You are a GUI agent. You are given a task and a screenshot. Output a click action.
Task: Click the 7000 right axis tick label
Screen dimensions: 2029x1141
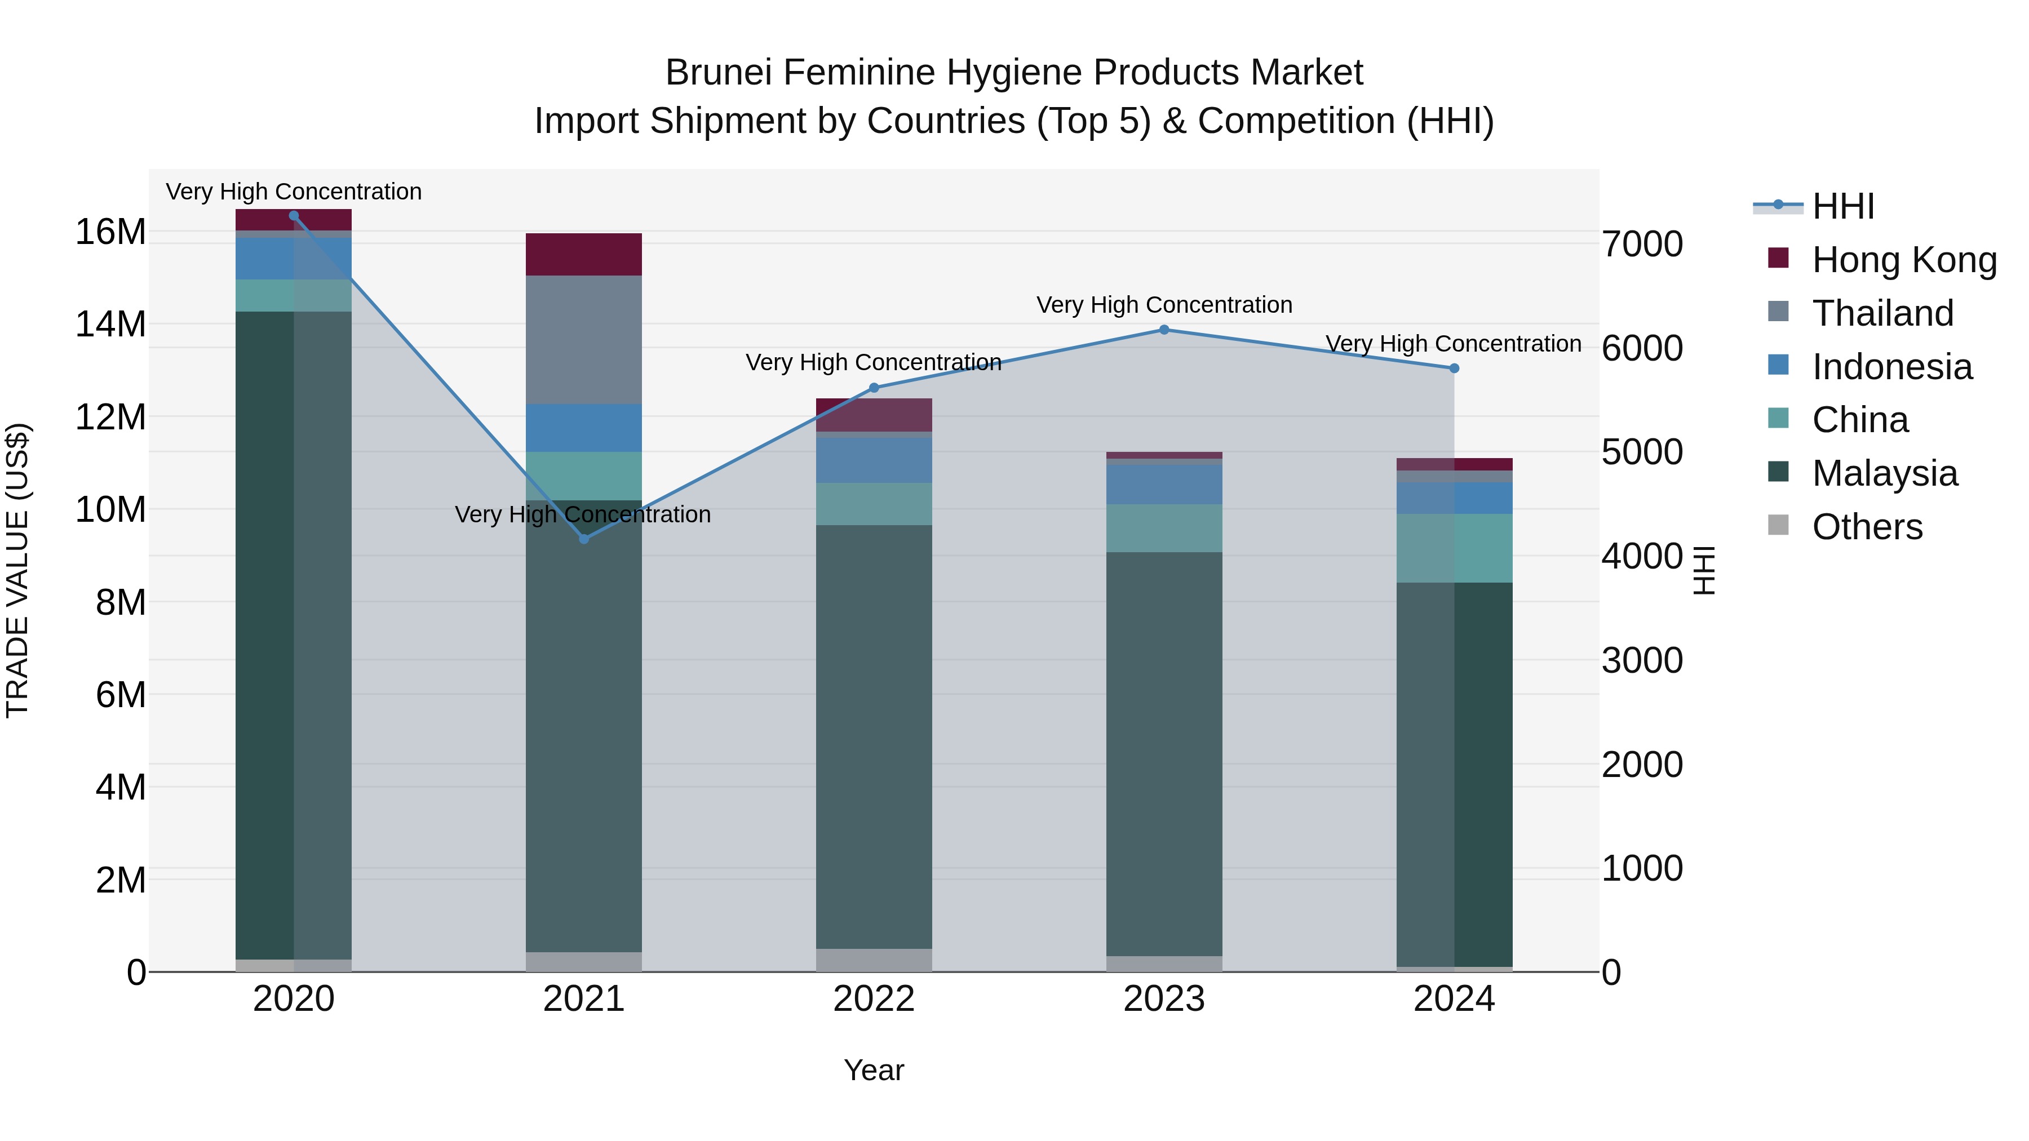click(1642, 244)
